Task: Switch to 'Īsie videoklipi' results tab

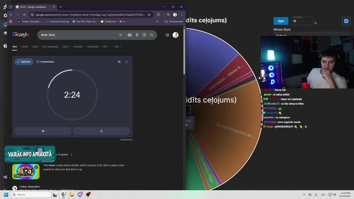Action: (50, 47)
